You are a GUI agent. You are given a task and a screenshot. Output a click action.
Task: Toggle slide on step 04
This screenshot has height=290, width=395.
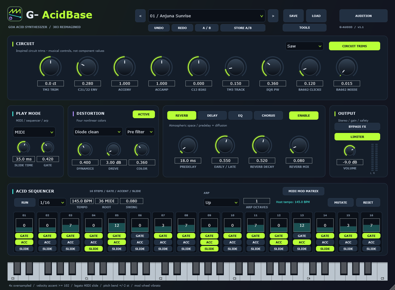tap(94, 249)
